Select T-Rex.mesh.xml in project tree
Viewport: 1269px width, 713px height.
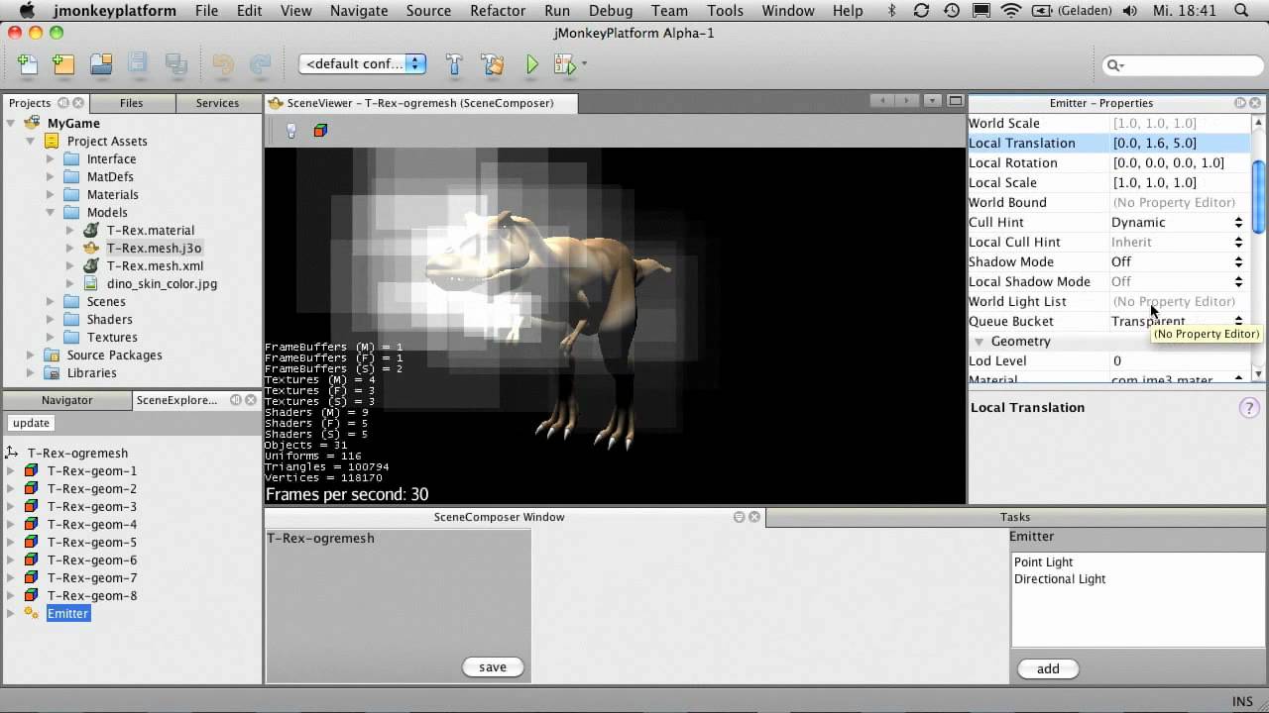point(155,266)
